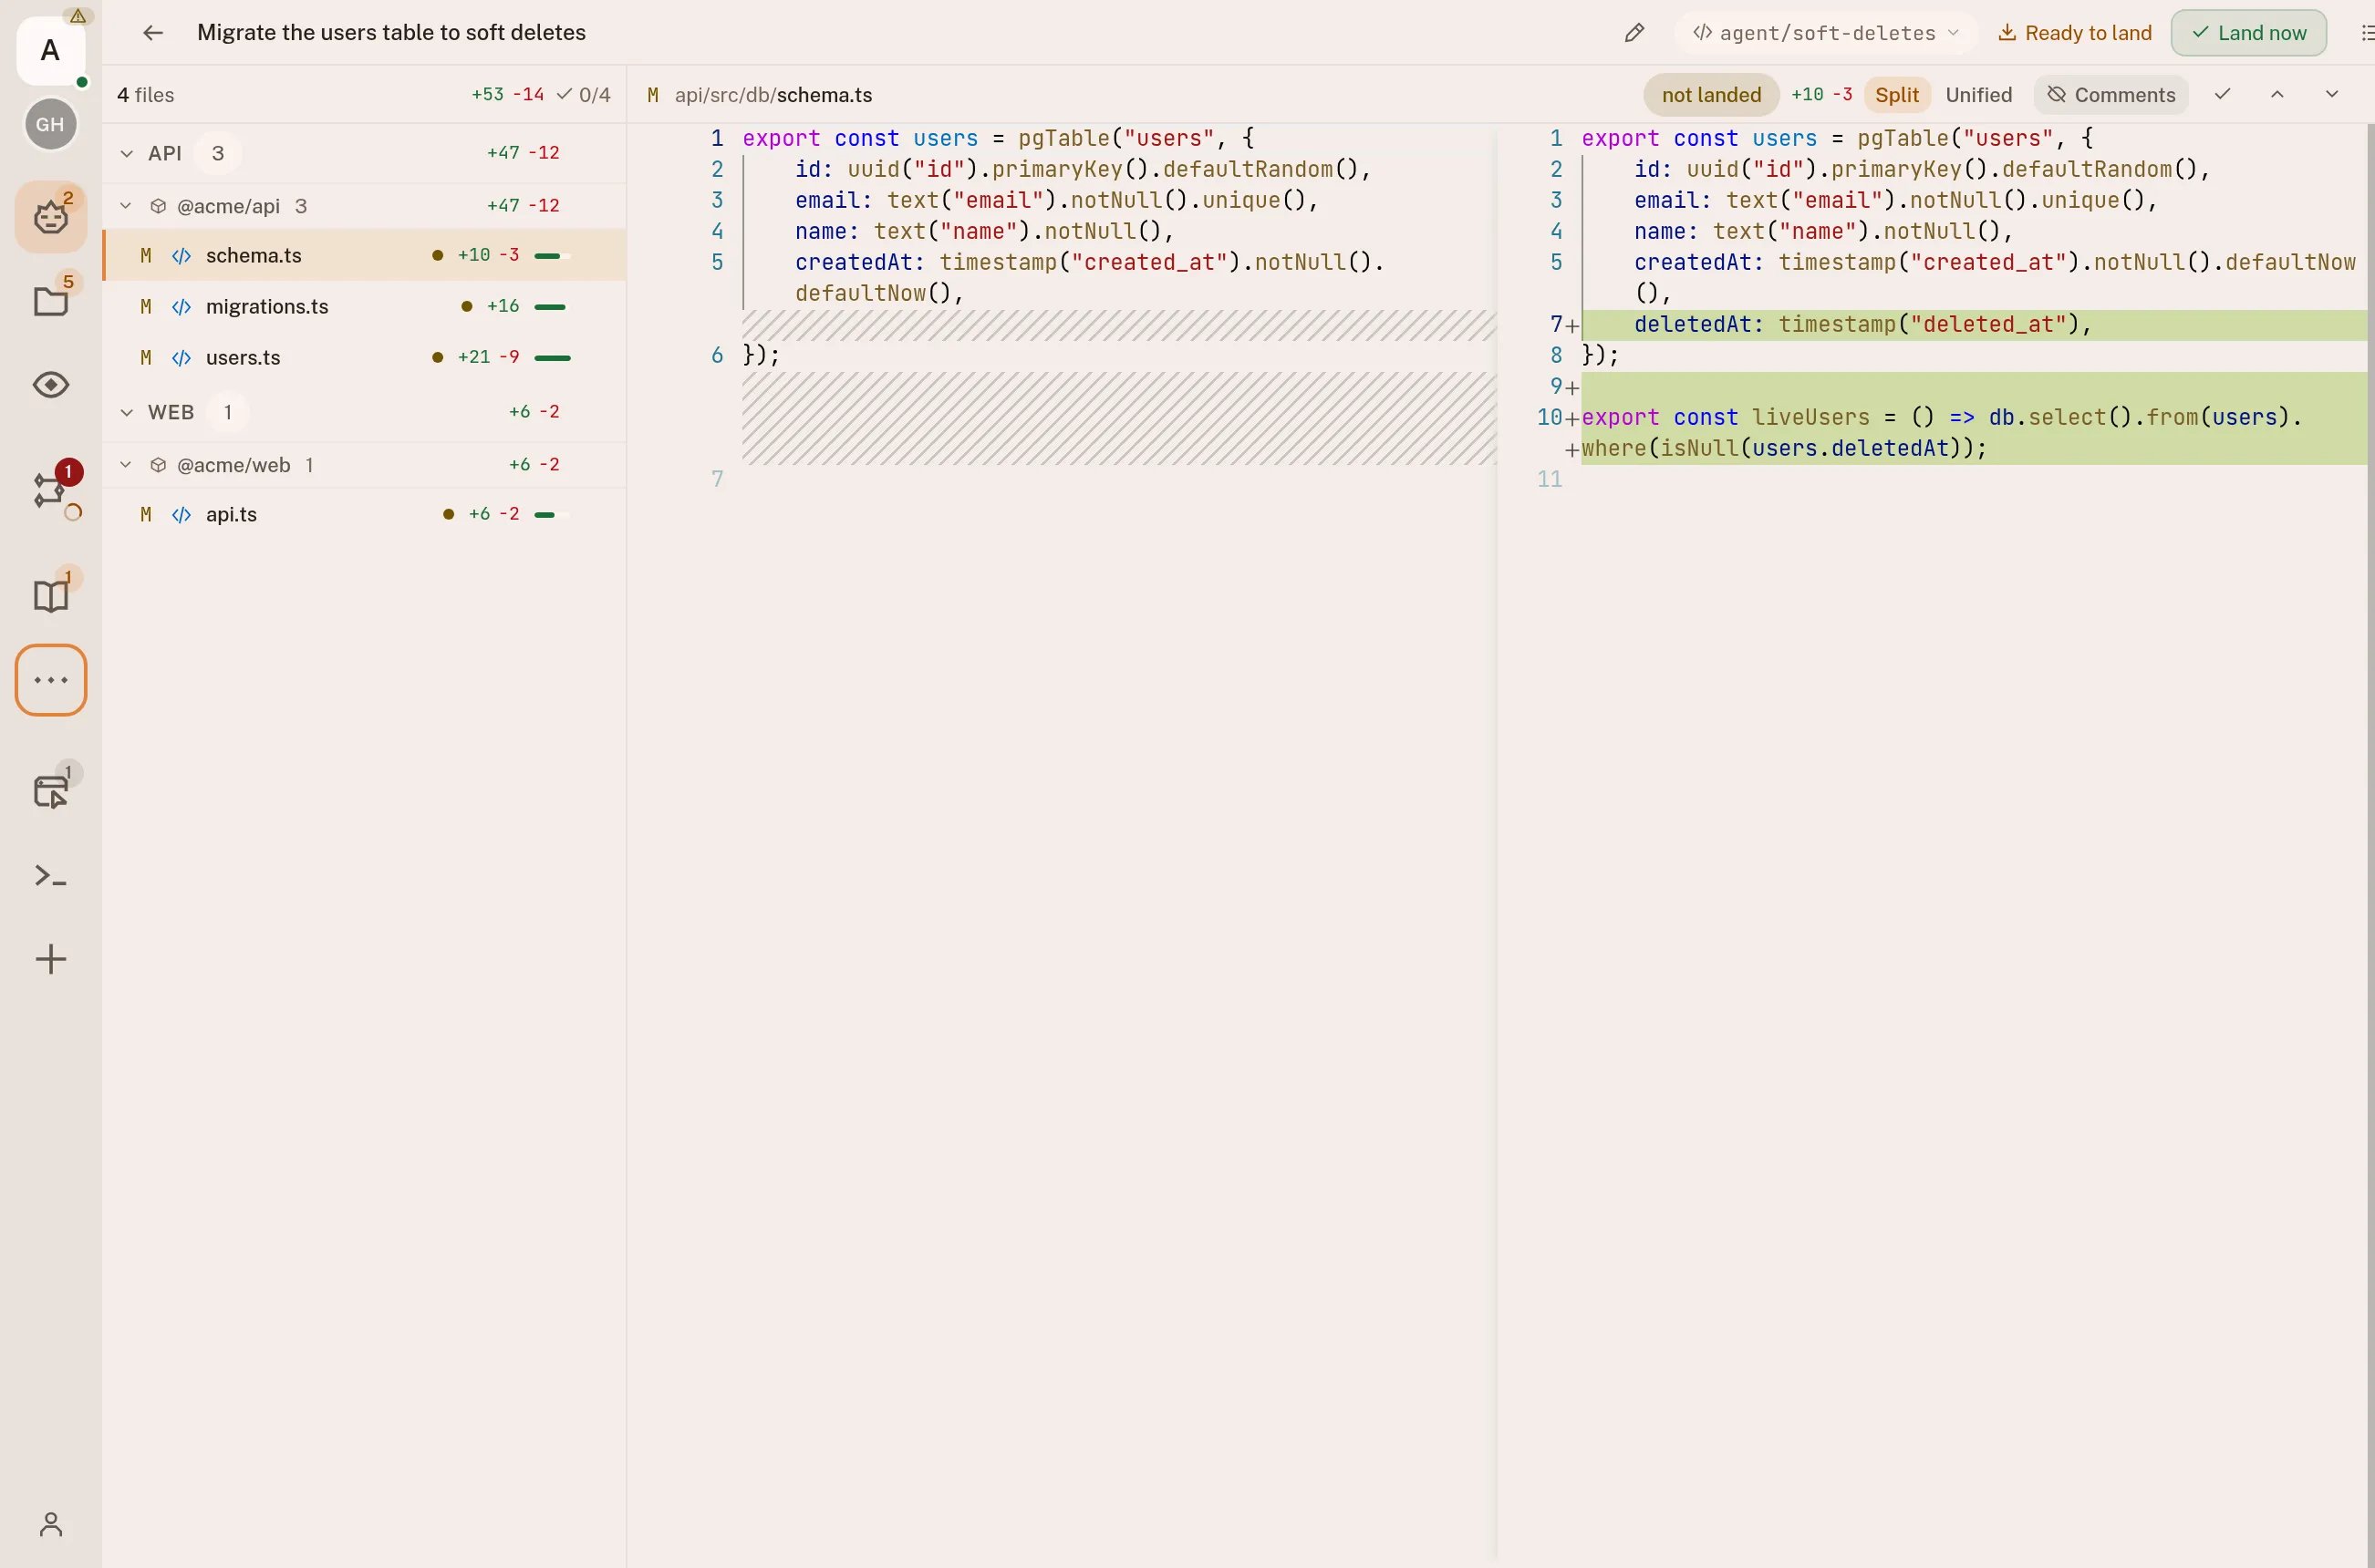
Task: Open the user profile icon at bottom
Action: coord(51,1524)
